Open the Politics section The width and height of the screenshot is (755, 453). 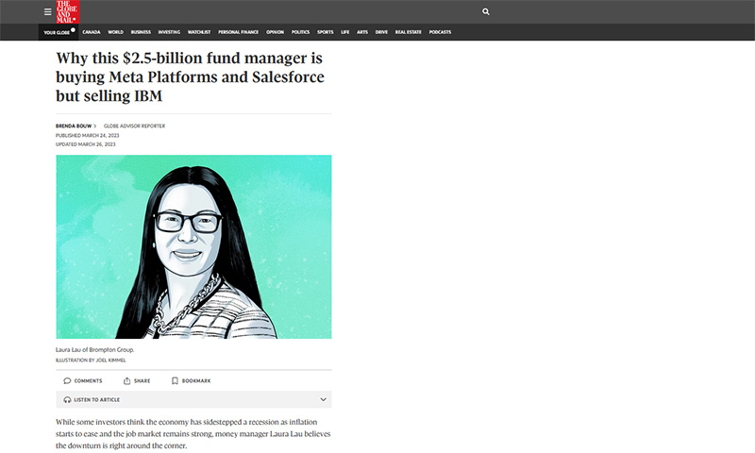click(300, 32)
